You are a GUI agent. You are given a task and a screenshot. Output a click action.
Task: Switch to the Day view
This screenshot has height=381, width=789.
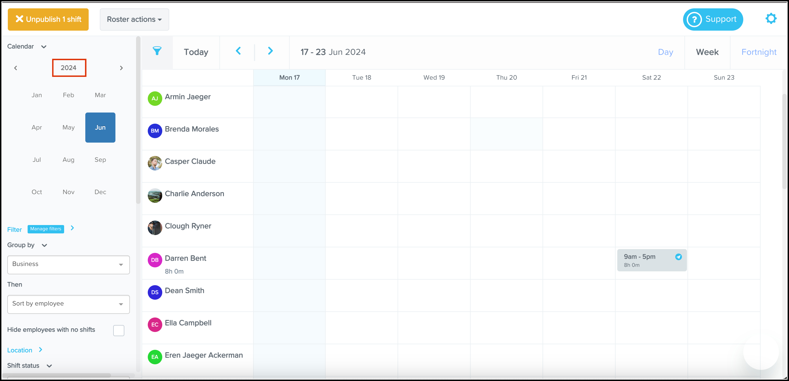click(665, 52)
